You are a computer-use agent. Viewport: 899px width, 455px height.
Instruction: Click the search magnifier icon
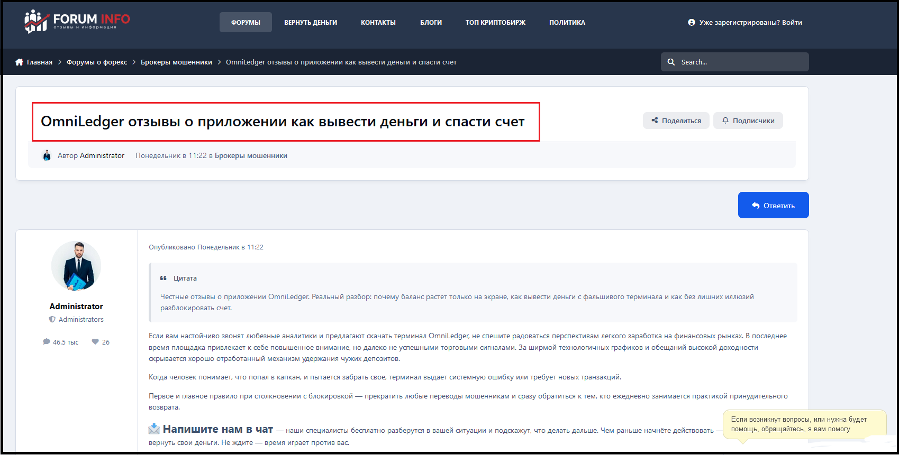click(x=671, y=62)
